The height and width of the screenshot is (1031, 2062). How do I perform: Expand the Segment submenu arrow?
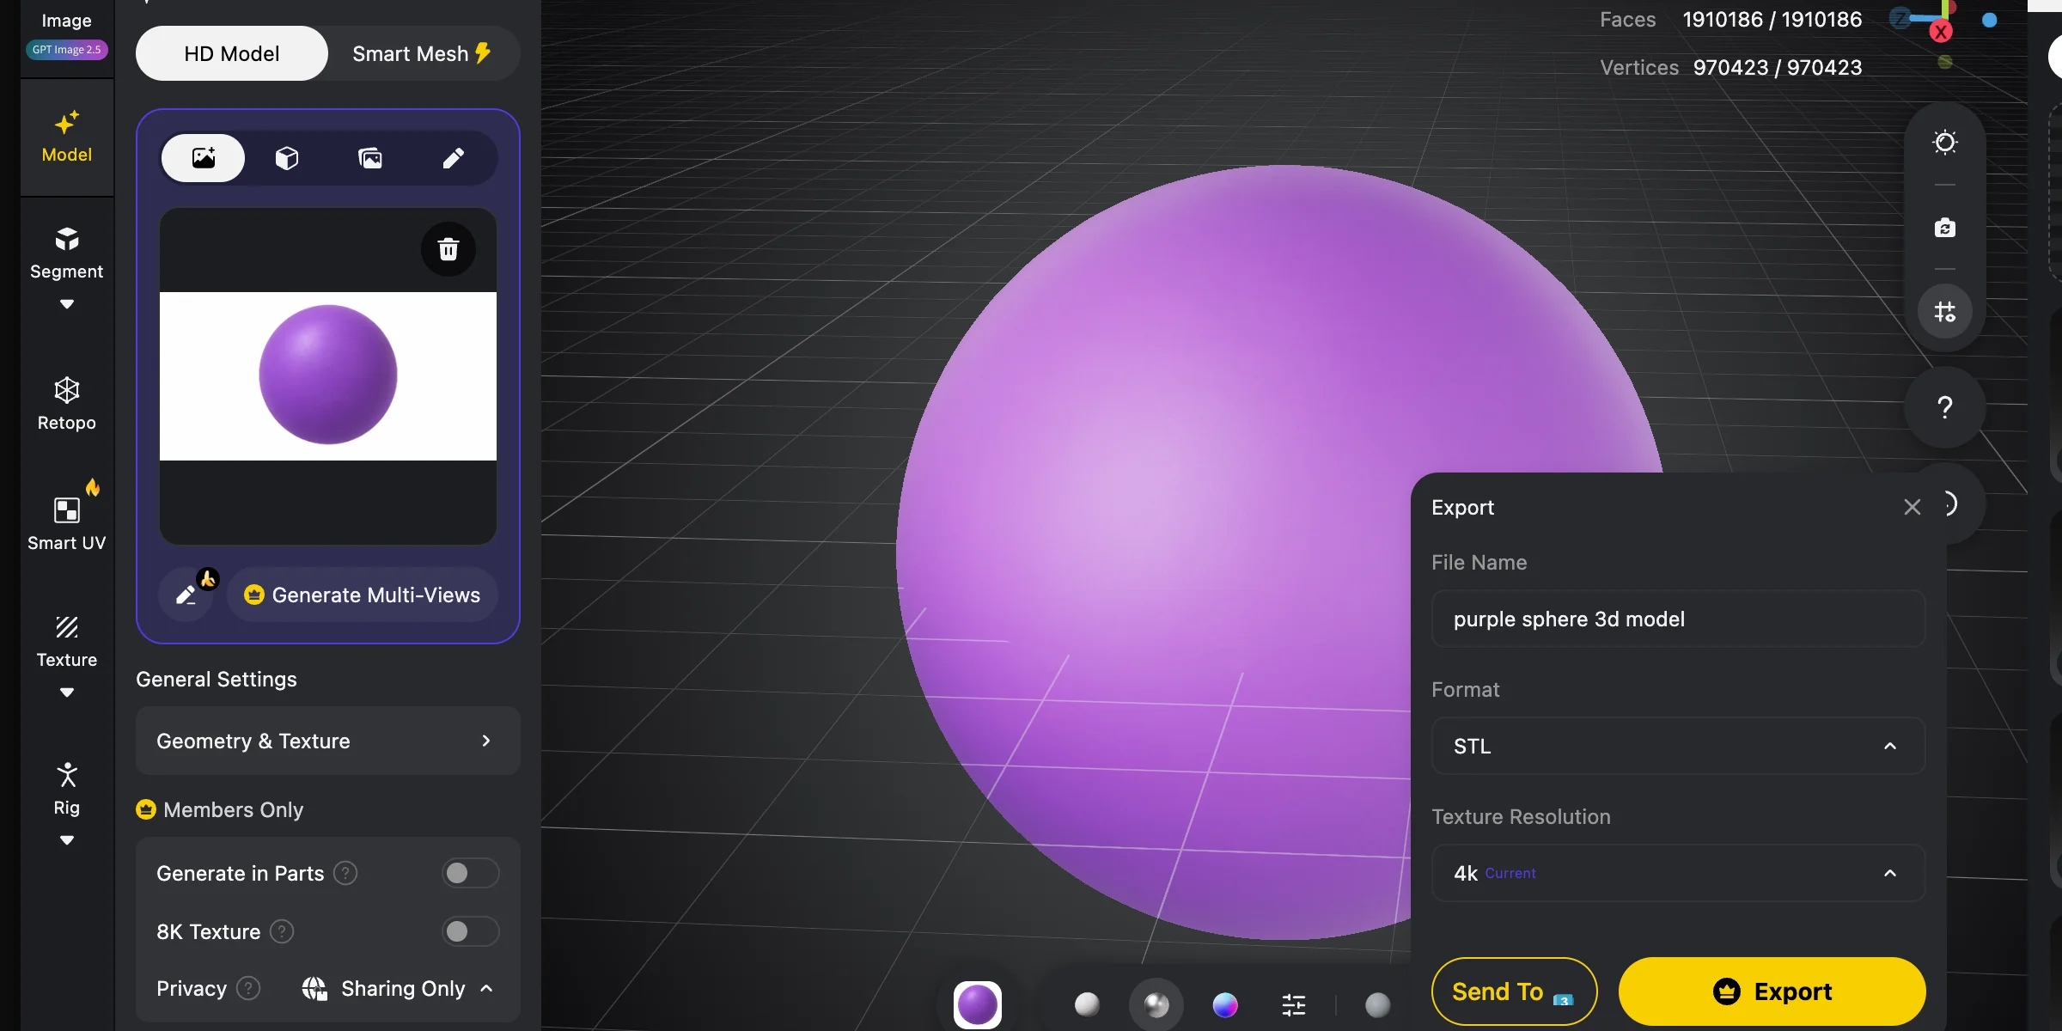click(x=67, y=304)
